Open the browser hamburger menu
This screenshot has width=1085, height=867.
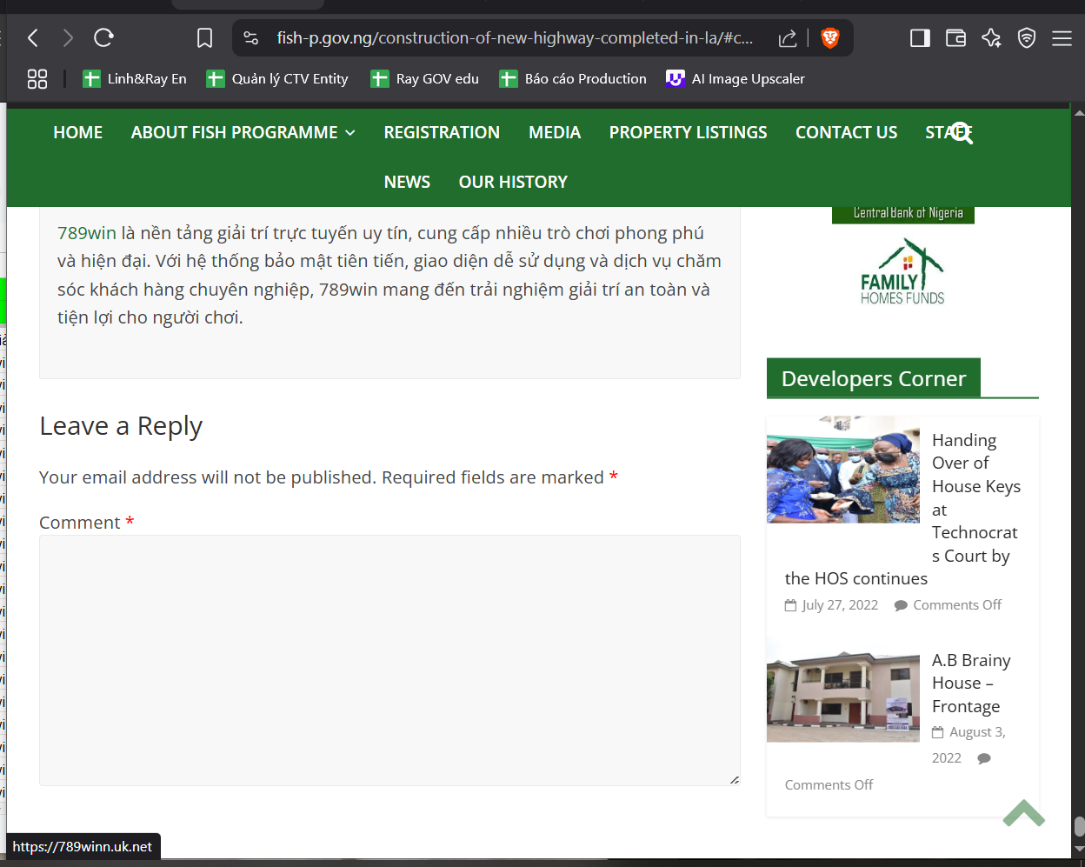pyautogui.click(x=1062, y=37)
